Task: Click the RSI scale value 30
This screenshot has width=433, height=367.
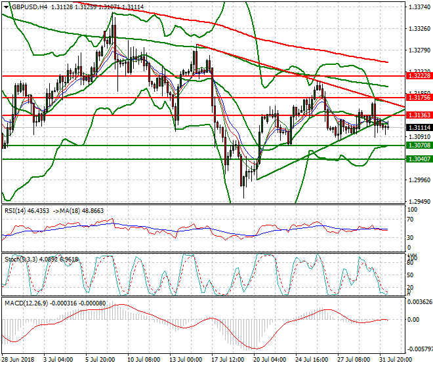Action: [410, 238]
